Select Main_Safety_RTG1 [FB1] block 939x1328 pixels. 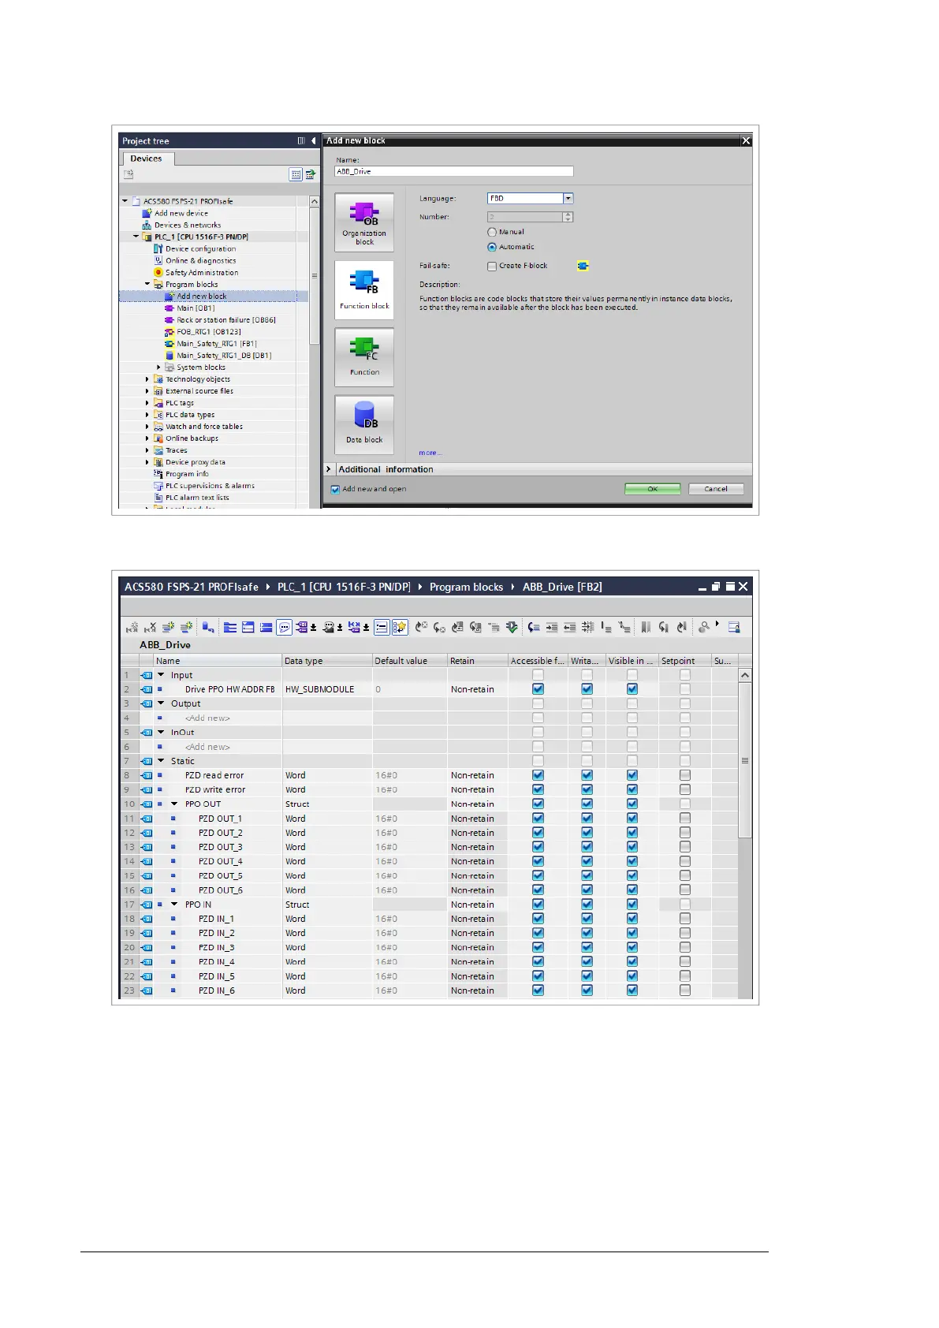point(217,344)
